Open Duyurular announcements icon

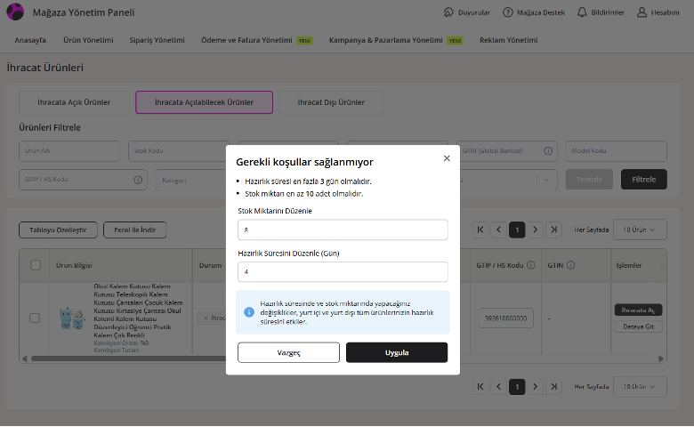(448, 12)
